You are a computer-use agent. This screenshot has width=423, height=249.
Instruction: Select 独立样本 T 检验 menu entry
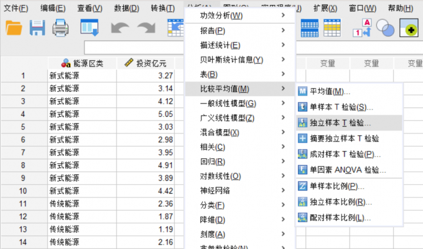tap(340, 123)
